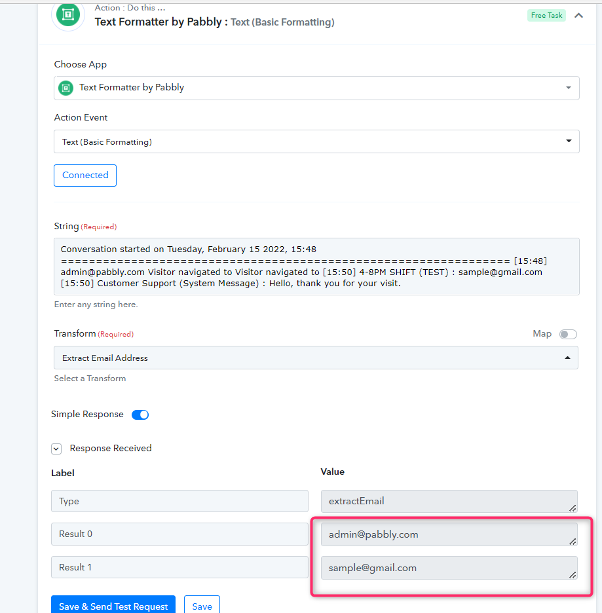Click resize handle of extractEmail field
The width and height of the screenshot is (602, 613).
573,508
